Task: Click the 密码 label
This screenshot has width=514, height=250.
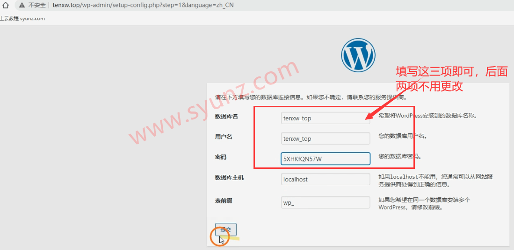Action: [x=221, y=157]
